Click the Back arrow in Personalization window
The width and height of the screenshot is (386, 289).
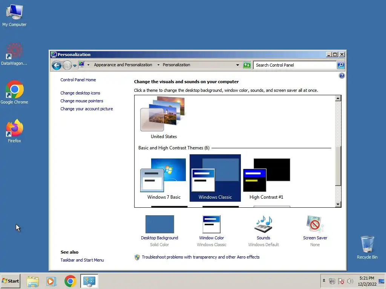[x=57, y=65]
